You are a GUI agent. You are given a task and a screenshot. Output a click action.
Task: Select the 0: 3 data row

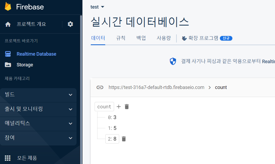pyautogui.click(x=112, y=117)
